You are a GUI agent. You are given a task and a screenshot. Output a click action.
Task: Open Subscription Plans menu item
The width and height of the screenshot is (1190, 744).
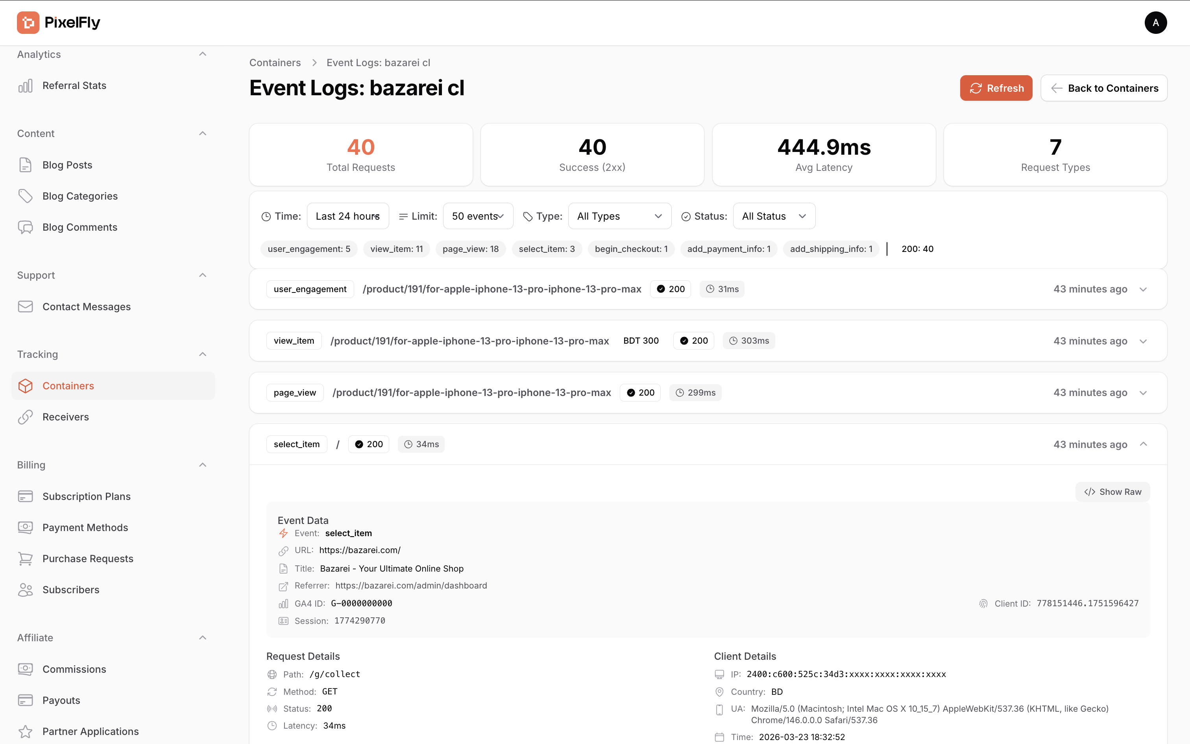coord(87,496)
